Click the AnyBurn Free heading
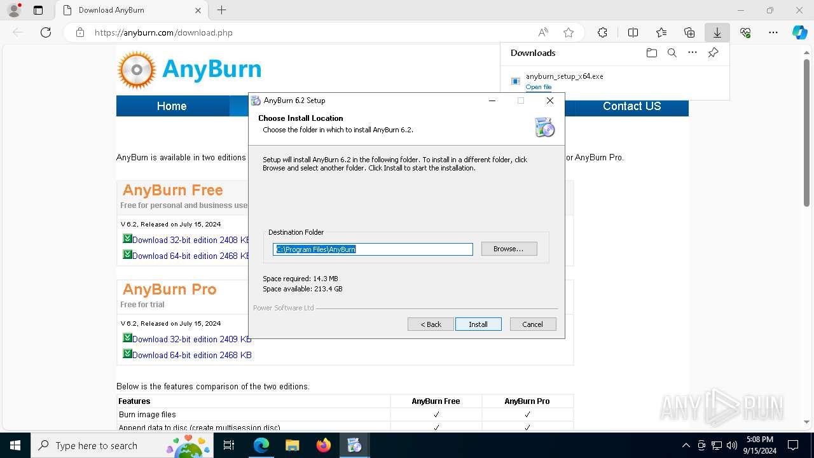The image size is (814, 458). tap(172, 190)
